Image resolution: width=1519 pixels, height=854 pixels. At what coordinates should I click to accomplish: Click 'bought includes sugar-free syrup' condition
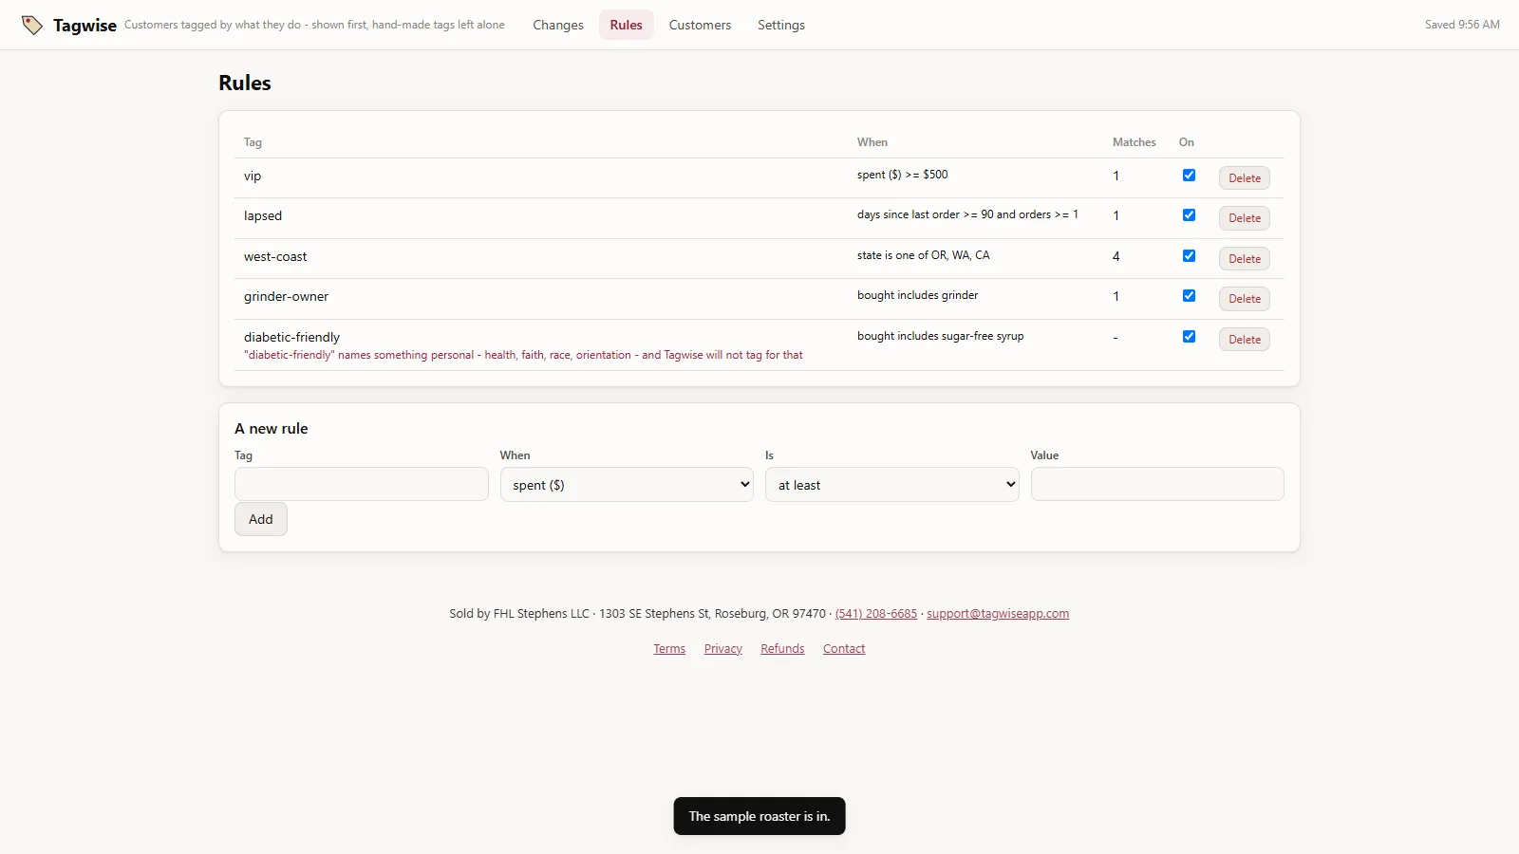coord(940,336)
